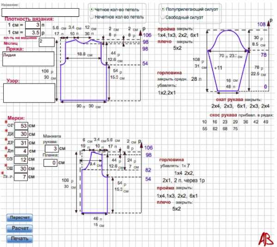
Task: Switch to the Свободный силуэт option
Action: (x=163, y=18)
